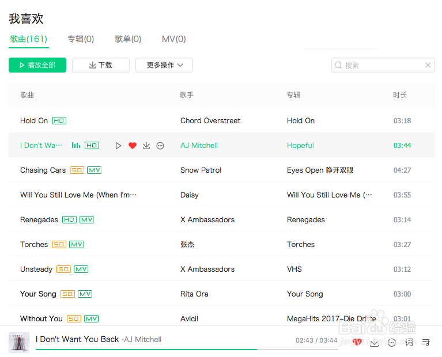
Task: Open MV for Chasing Cars
Action: tap(94, 170)
